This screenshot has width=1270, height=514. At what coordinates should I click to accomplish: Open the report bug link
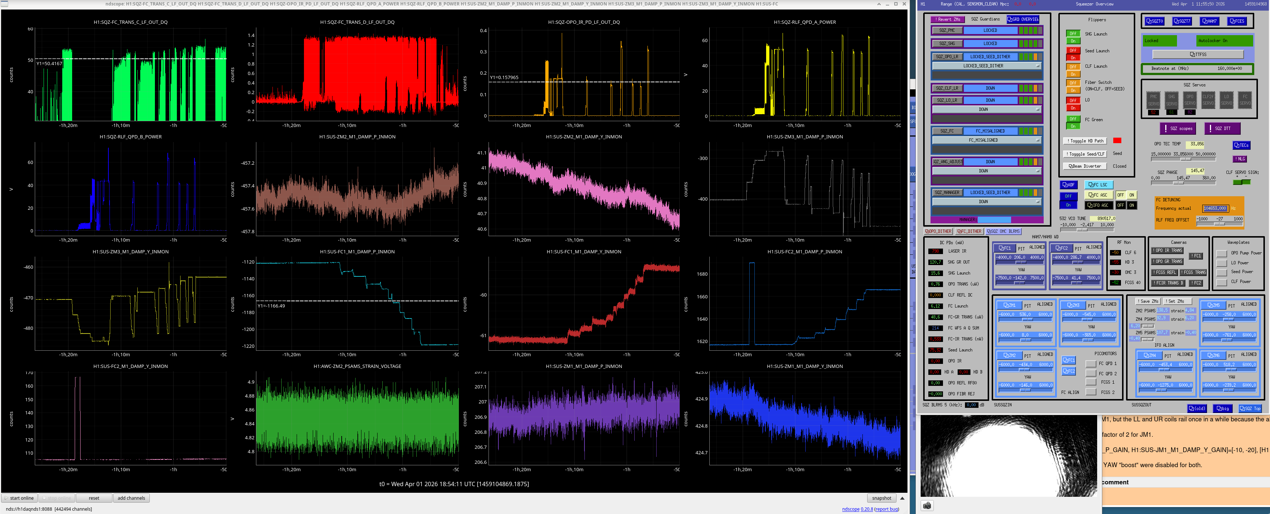click(887, 509)
